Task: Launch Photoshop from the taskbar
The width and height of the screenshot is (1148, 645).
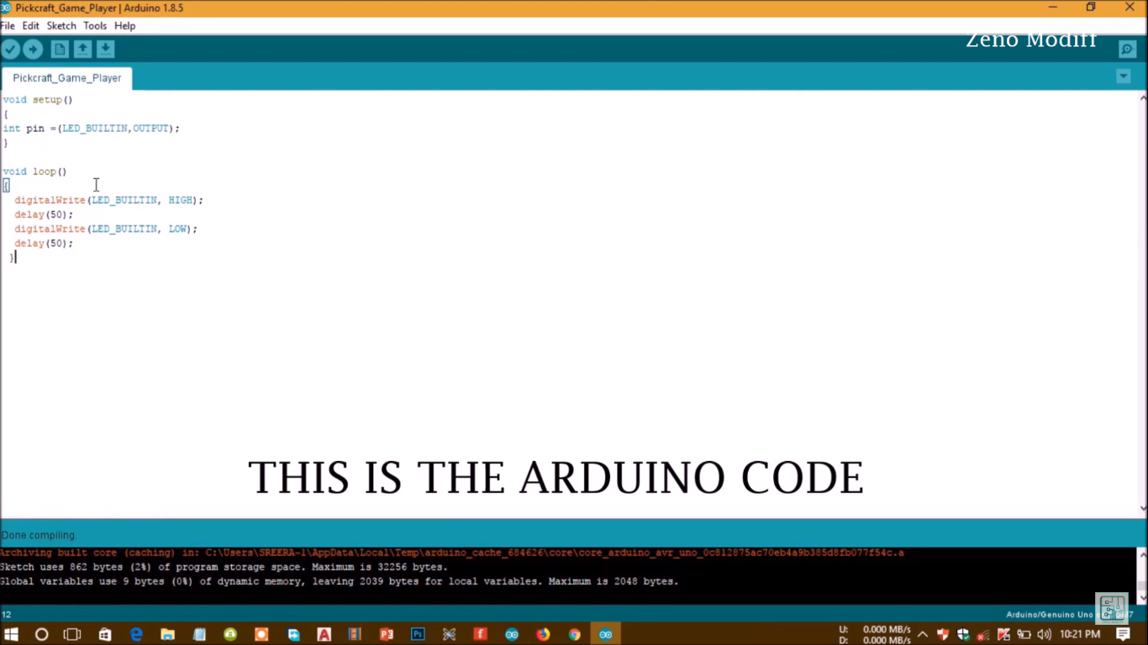Action: coord(418,634)
